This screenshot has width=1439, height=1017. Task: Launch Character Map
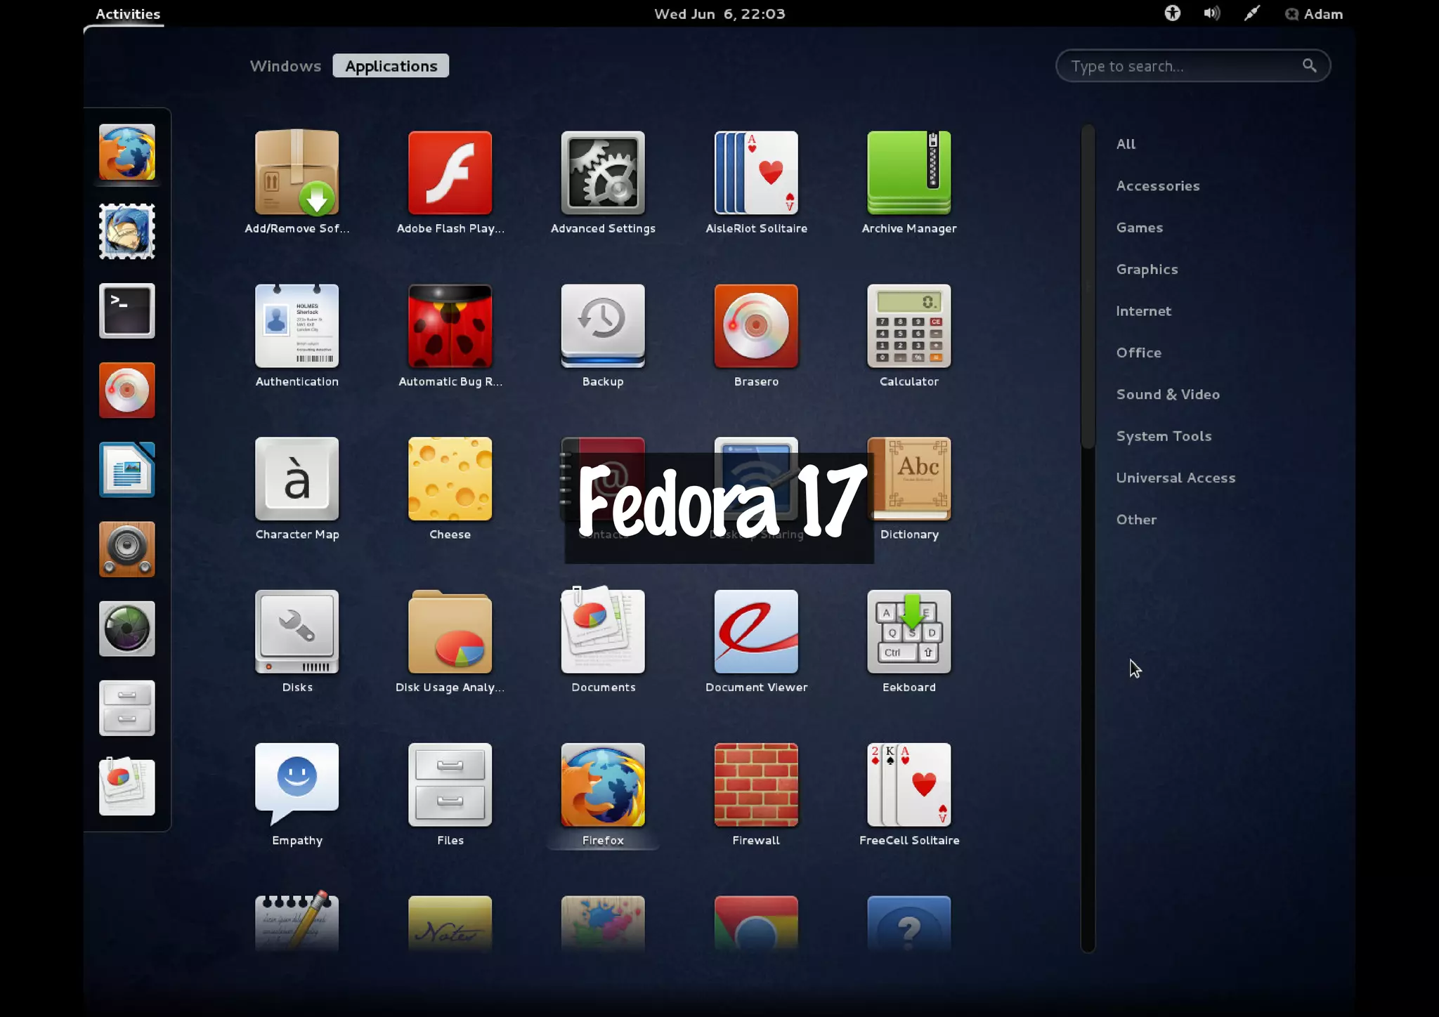click(297, 489)
